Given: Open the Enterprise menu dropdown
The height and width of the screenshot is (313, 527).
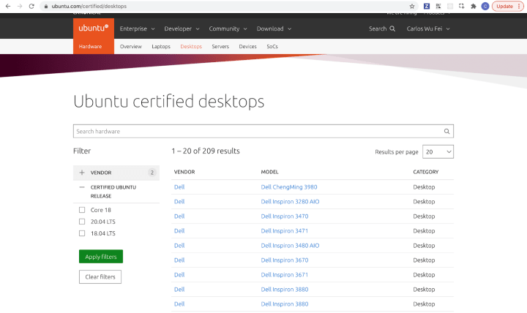Looking at the screenshot, I should [137, 29].
